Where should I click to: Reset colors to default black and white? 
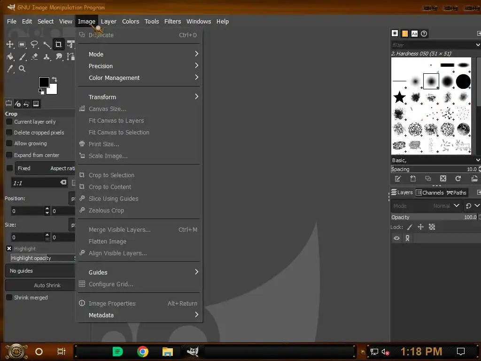tap(41, 91)
